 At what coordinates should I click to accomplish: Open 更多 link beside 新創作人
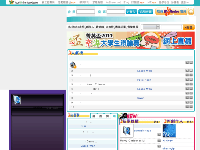(190, 122)
